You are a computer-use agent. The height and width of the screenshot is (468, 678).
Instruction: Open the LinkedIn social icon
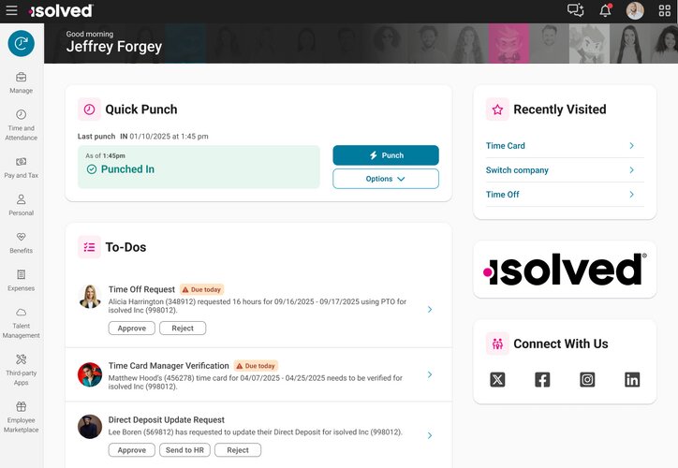pyautogui.click(x=632, y=379)
